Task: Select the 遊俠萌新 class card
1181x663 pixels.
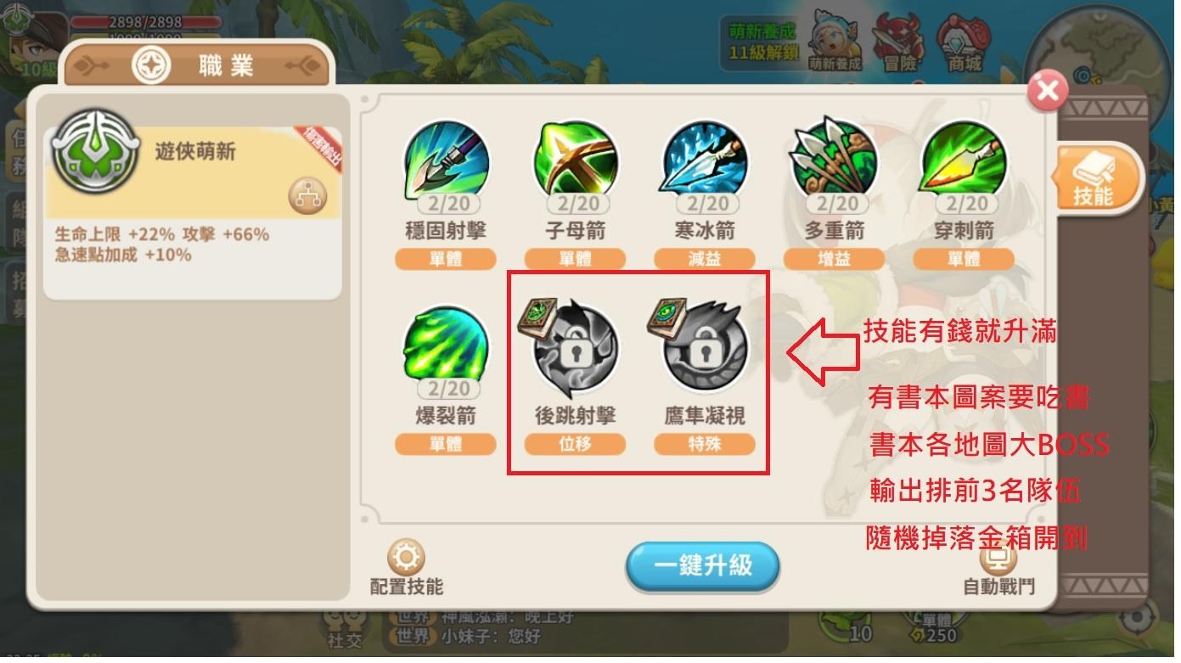Action: (x=194, y=173)
